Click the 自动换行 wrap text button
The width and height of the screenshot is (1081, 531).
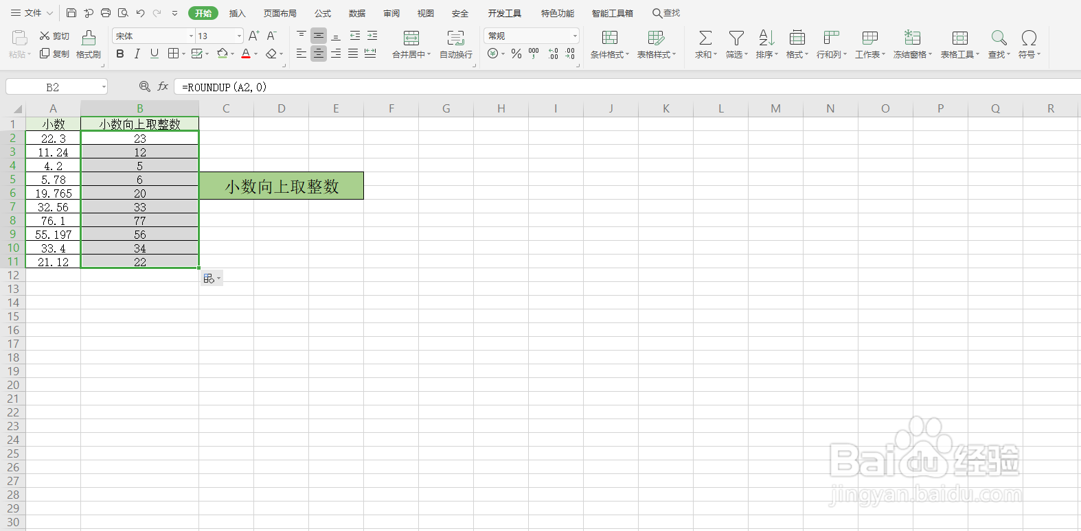[x=456, y=45]
